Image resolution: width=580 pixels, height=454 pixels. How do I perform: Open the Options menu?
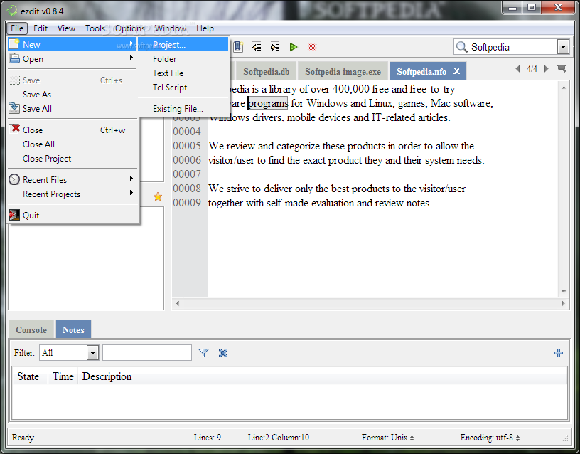(130, 28)
